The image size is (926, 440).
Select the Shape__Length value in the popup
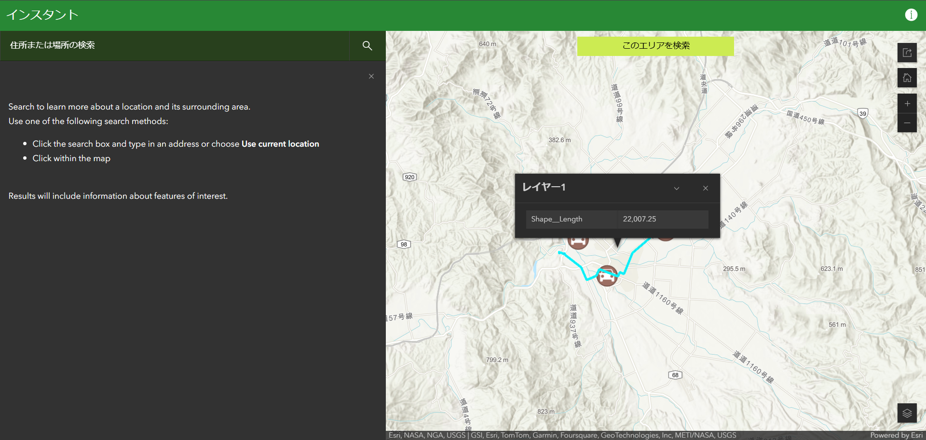[x=639, y=219]
